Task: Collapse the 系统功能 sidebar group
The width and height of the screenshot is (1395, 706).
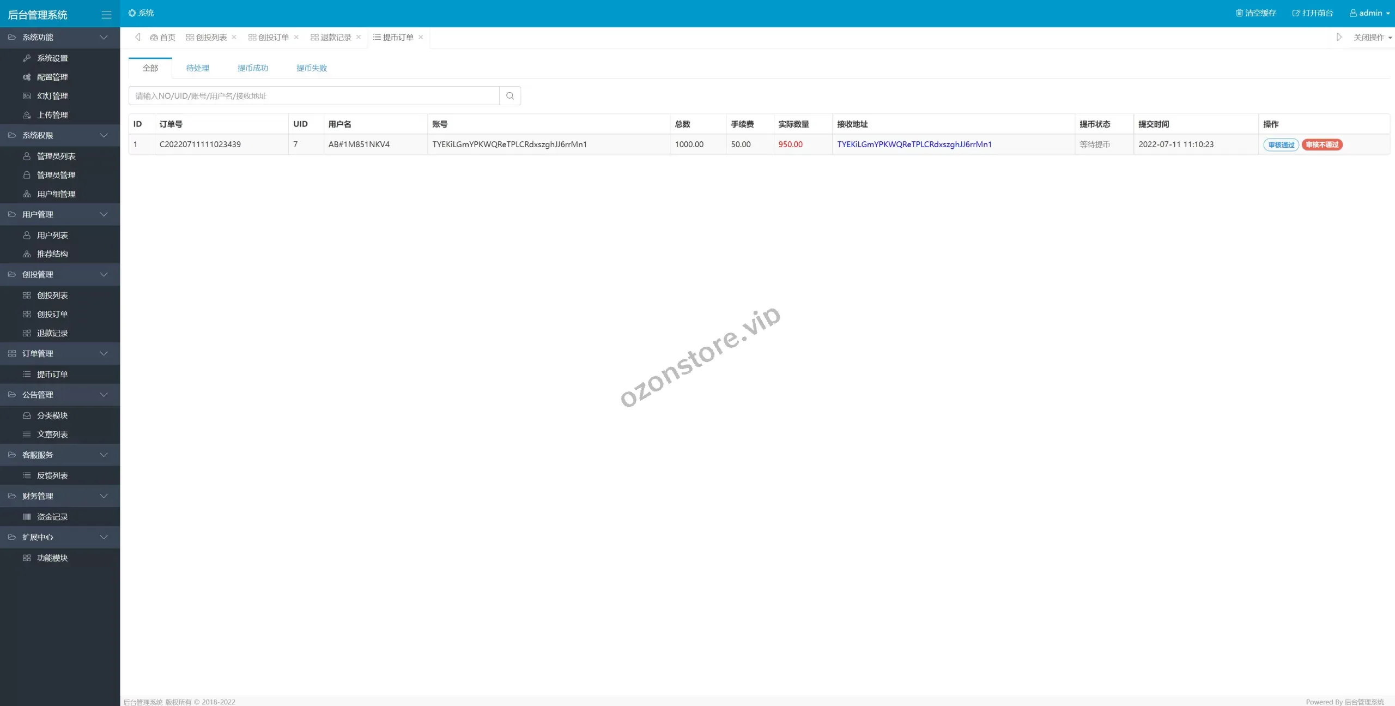Action: pos(60,37)
